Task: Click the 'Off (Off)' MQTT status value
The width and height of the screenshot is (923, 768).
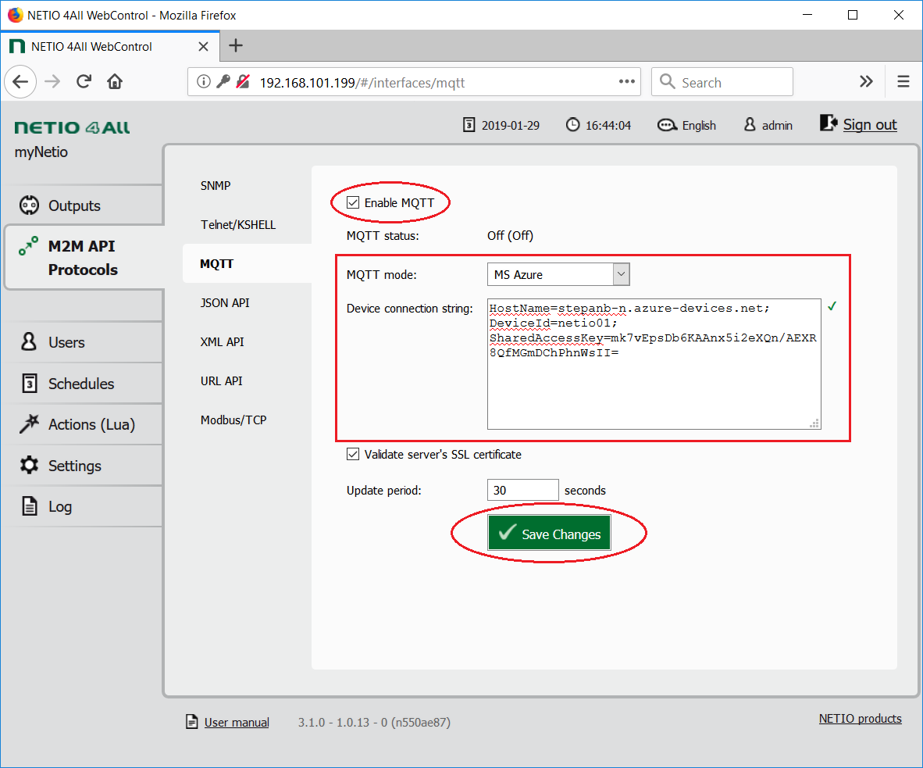Action: click(511, 236)
